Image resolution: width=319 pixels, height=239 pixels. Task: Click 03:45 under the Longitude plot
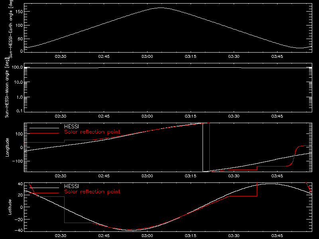(277, 176)
